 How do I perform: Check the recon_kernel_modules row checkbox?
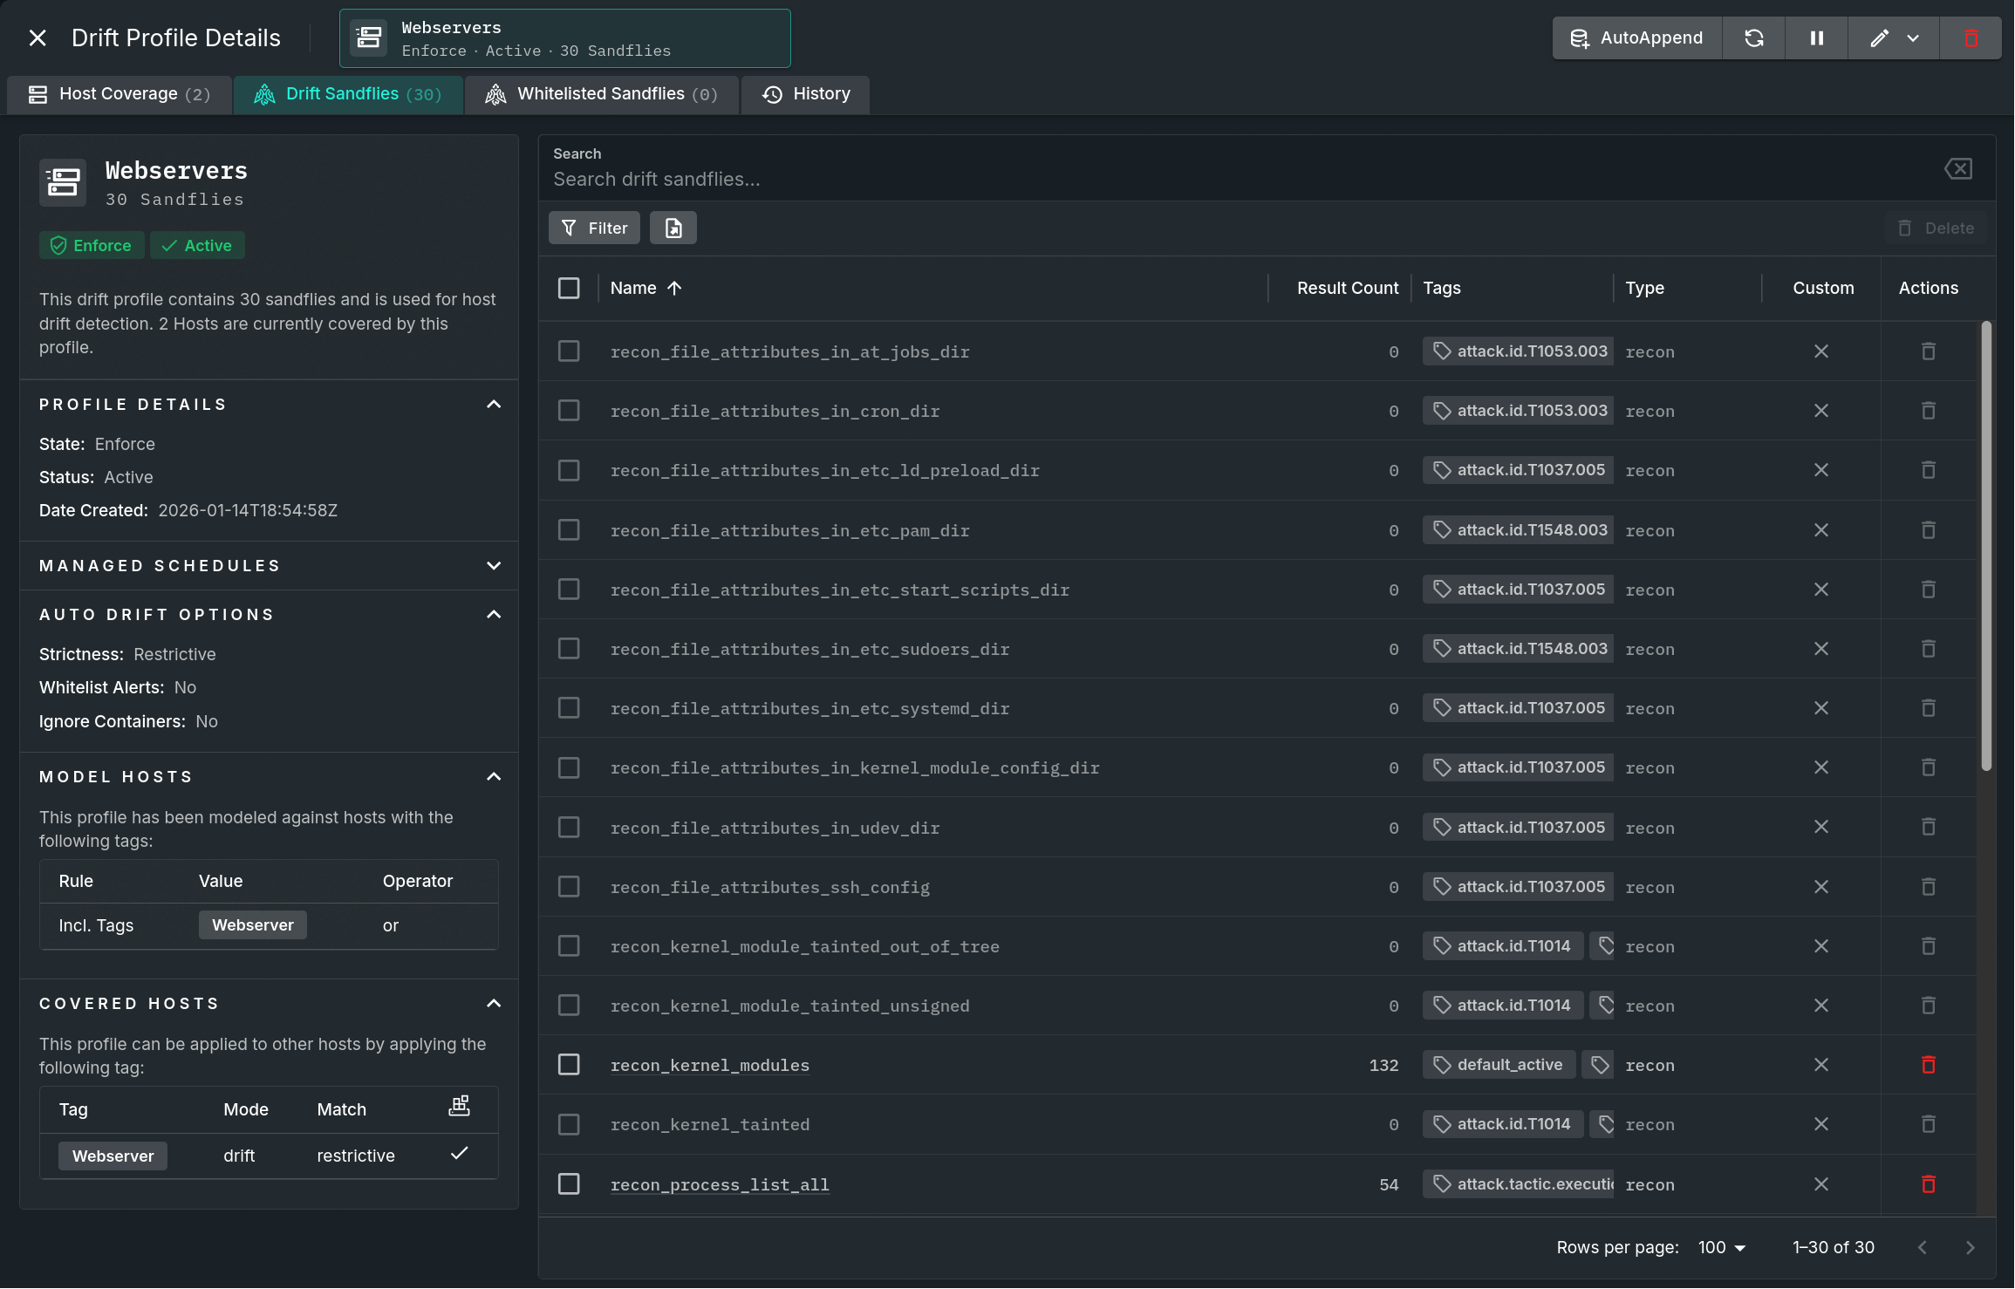coord(569,1065)
